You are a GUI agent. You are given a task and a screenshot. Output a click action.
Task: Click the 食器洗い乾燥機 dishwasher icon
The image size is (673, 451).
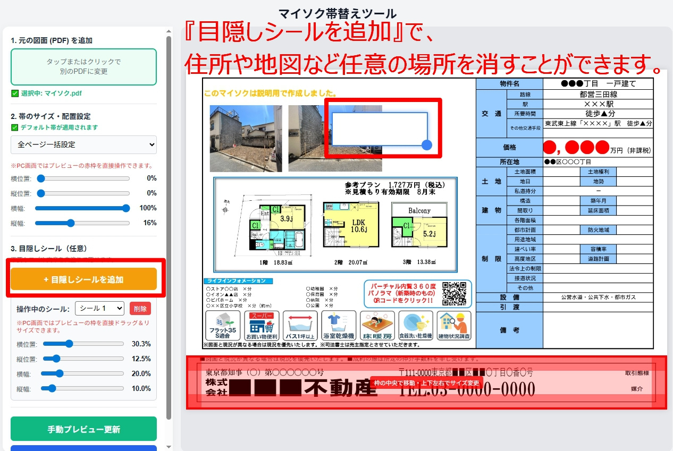click(416, 326)
